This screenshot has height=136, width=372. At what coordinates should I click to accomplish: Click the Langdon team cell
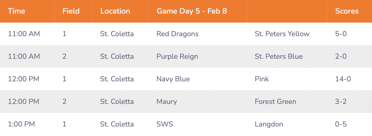point(269,124)
